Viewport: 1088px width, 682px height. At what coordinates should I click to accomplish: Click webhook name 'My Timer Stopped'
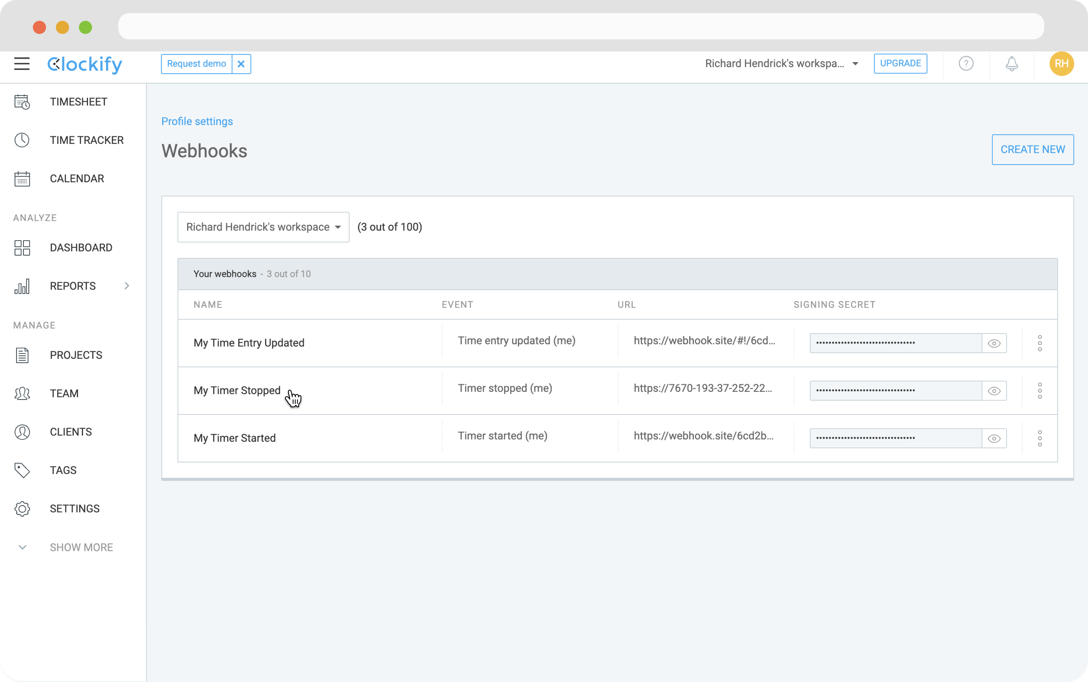coord(237,391)
